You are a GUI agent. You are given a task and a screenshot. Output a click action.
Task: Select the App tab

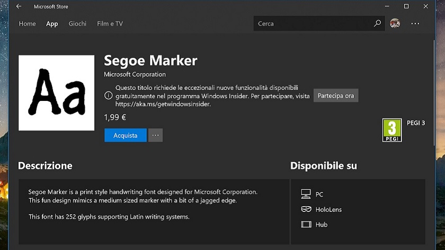(52, 24)
